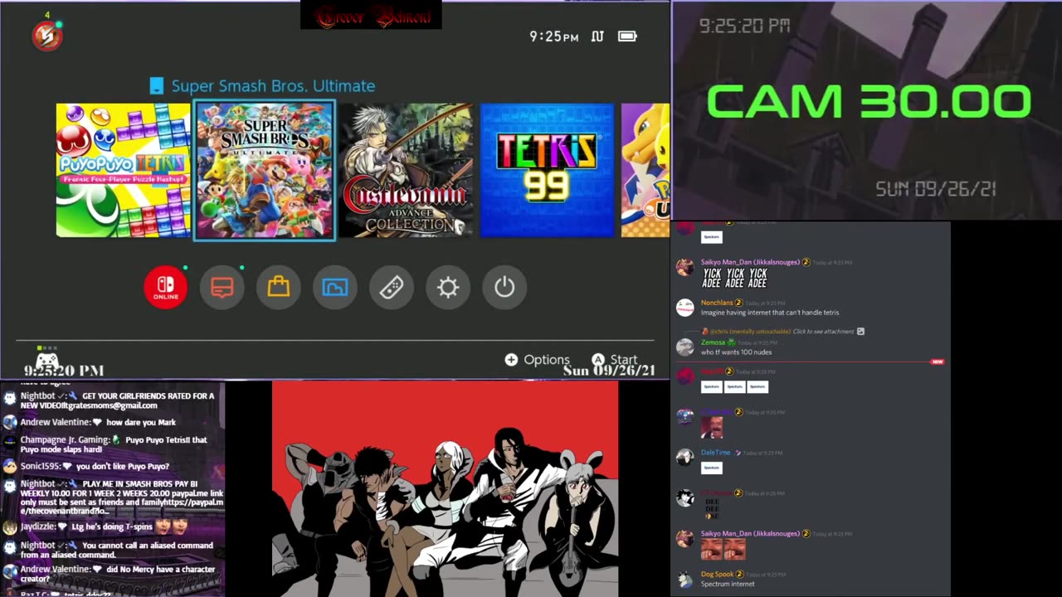
Task: Click the plus icon beside Options
Action: pyautogui.click(x=511, y=359)
